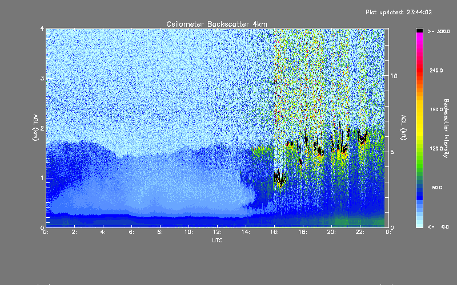The height and width of the screenshot is (285, 457).
Task: Pick the red colorbar segment beside 240.0
Action: 419,71
